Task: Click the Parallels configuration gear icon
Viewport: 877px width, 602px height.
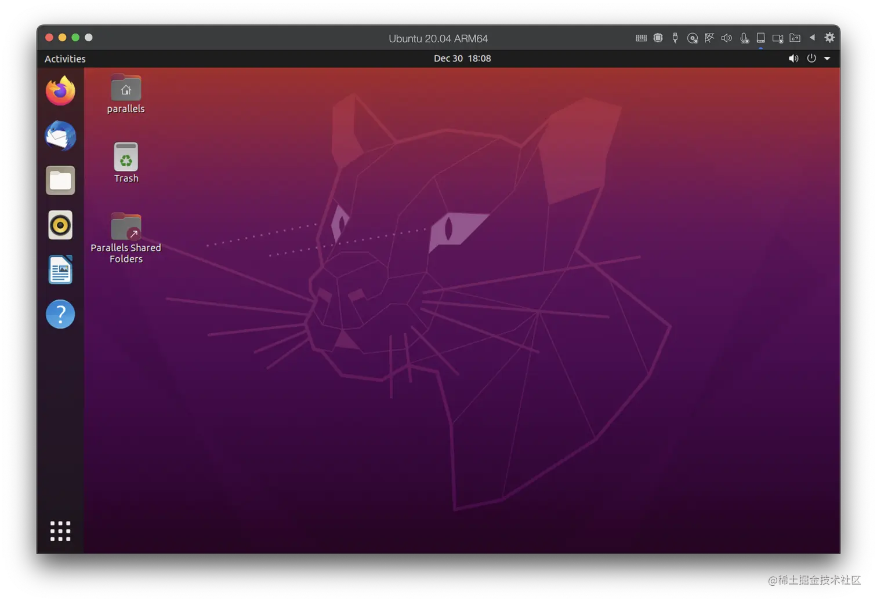Action: (829, 38)
